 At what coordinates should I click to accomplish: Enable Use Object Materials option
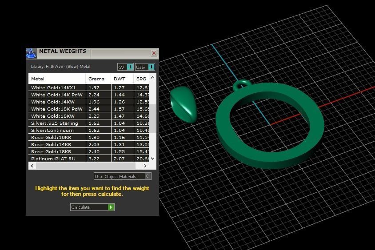(x=123, y=176)
